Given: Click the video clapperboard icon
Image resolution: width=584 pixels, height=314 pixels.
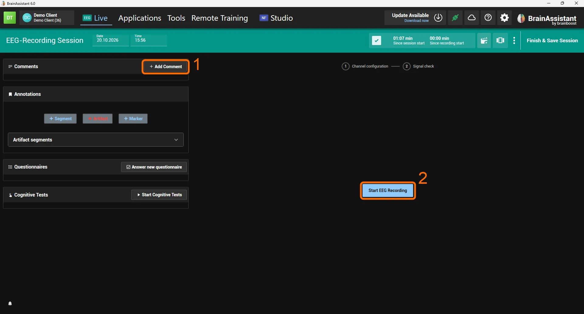Looking at the screenshot, I should (x=484, y=40).
